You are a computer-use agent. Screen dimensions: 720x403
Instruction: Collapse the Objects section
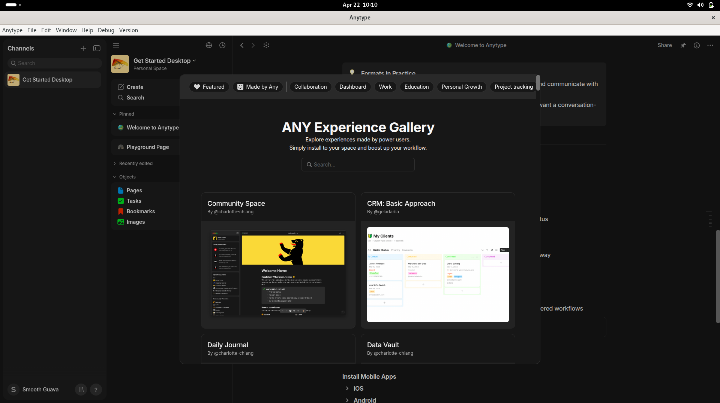(115, 177)
